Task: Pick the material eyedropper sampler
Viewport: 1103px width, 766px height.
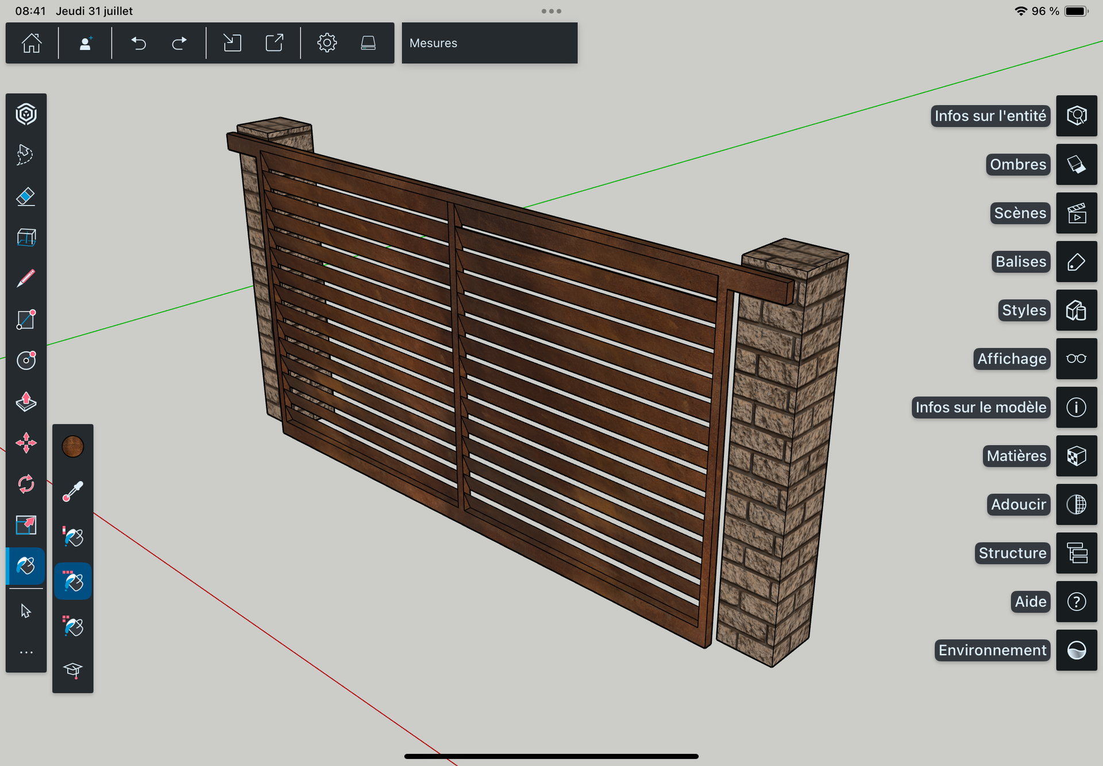Action: pyautogui.click(x=73, y=491)
